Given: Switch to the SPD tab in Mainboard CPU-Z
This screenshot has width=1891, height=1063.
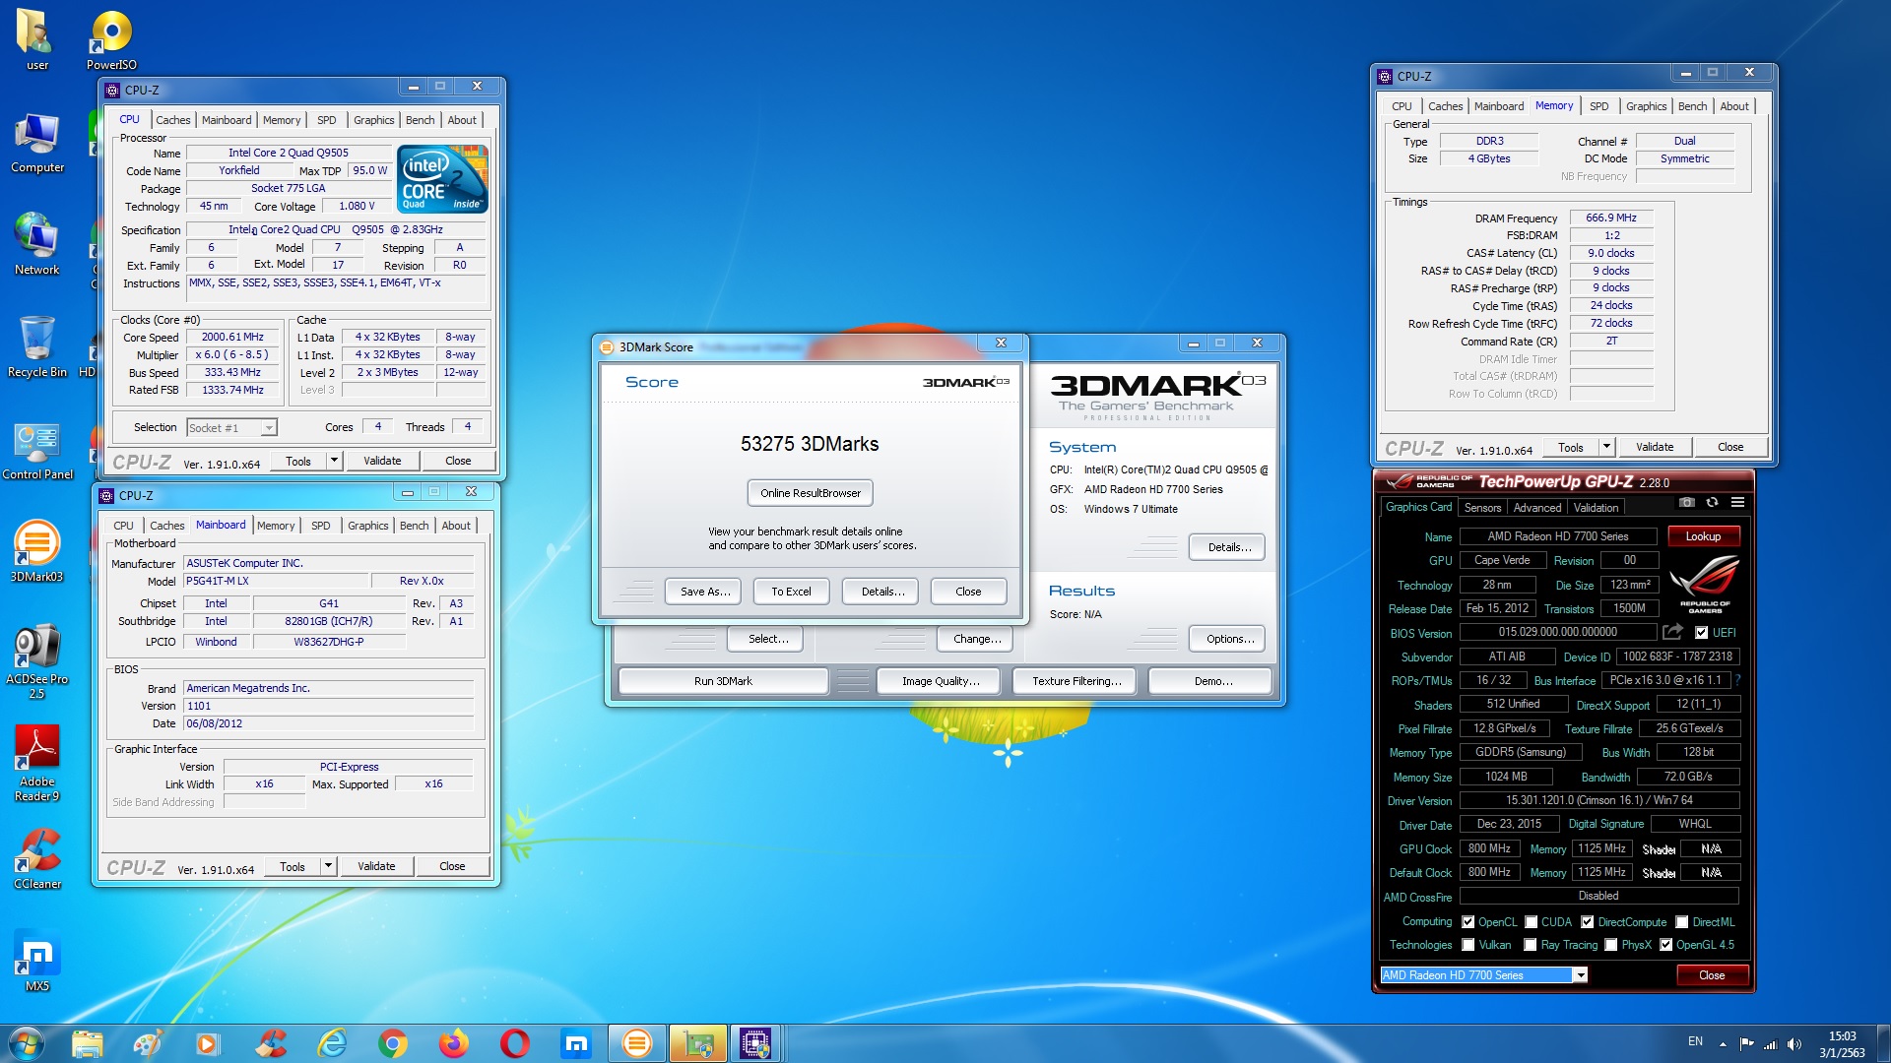Looking at the screenshot, I should coord(321,526).
